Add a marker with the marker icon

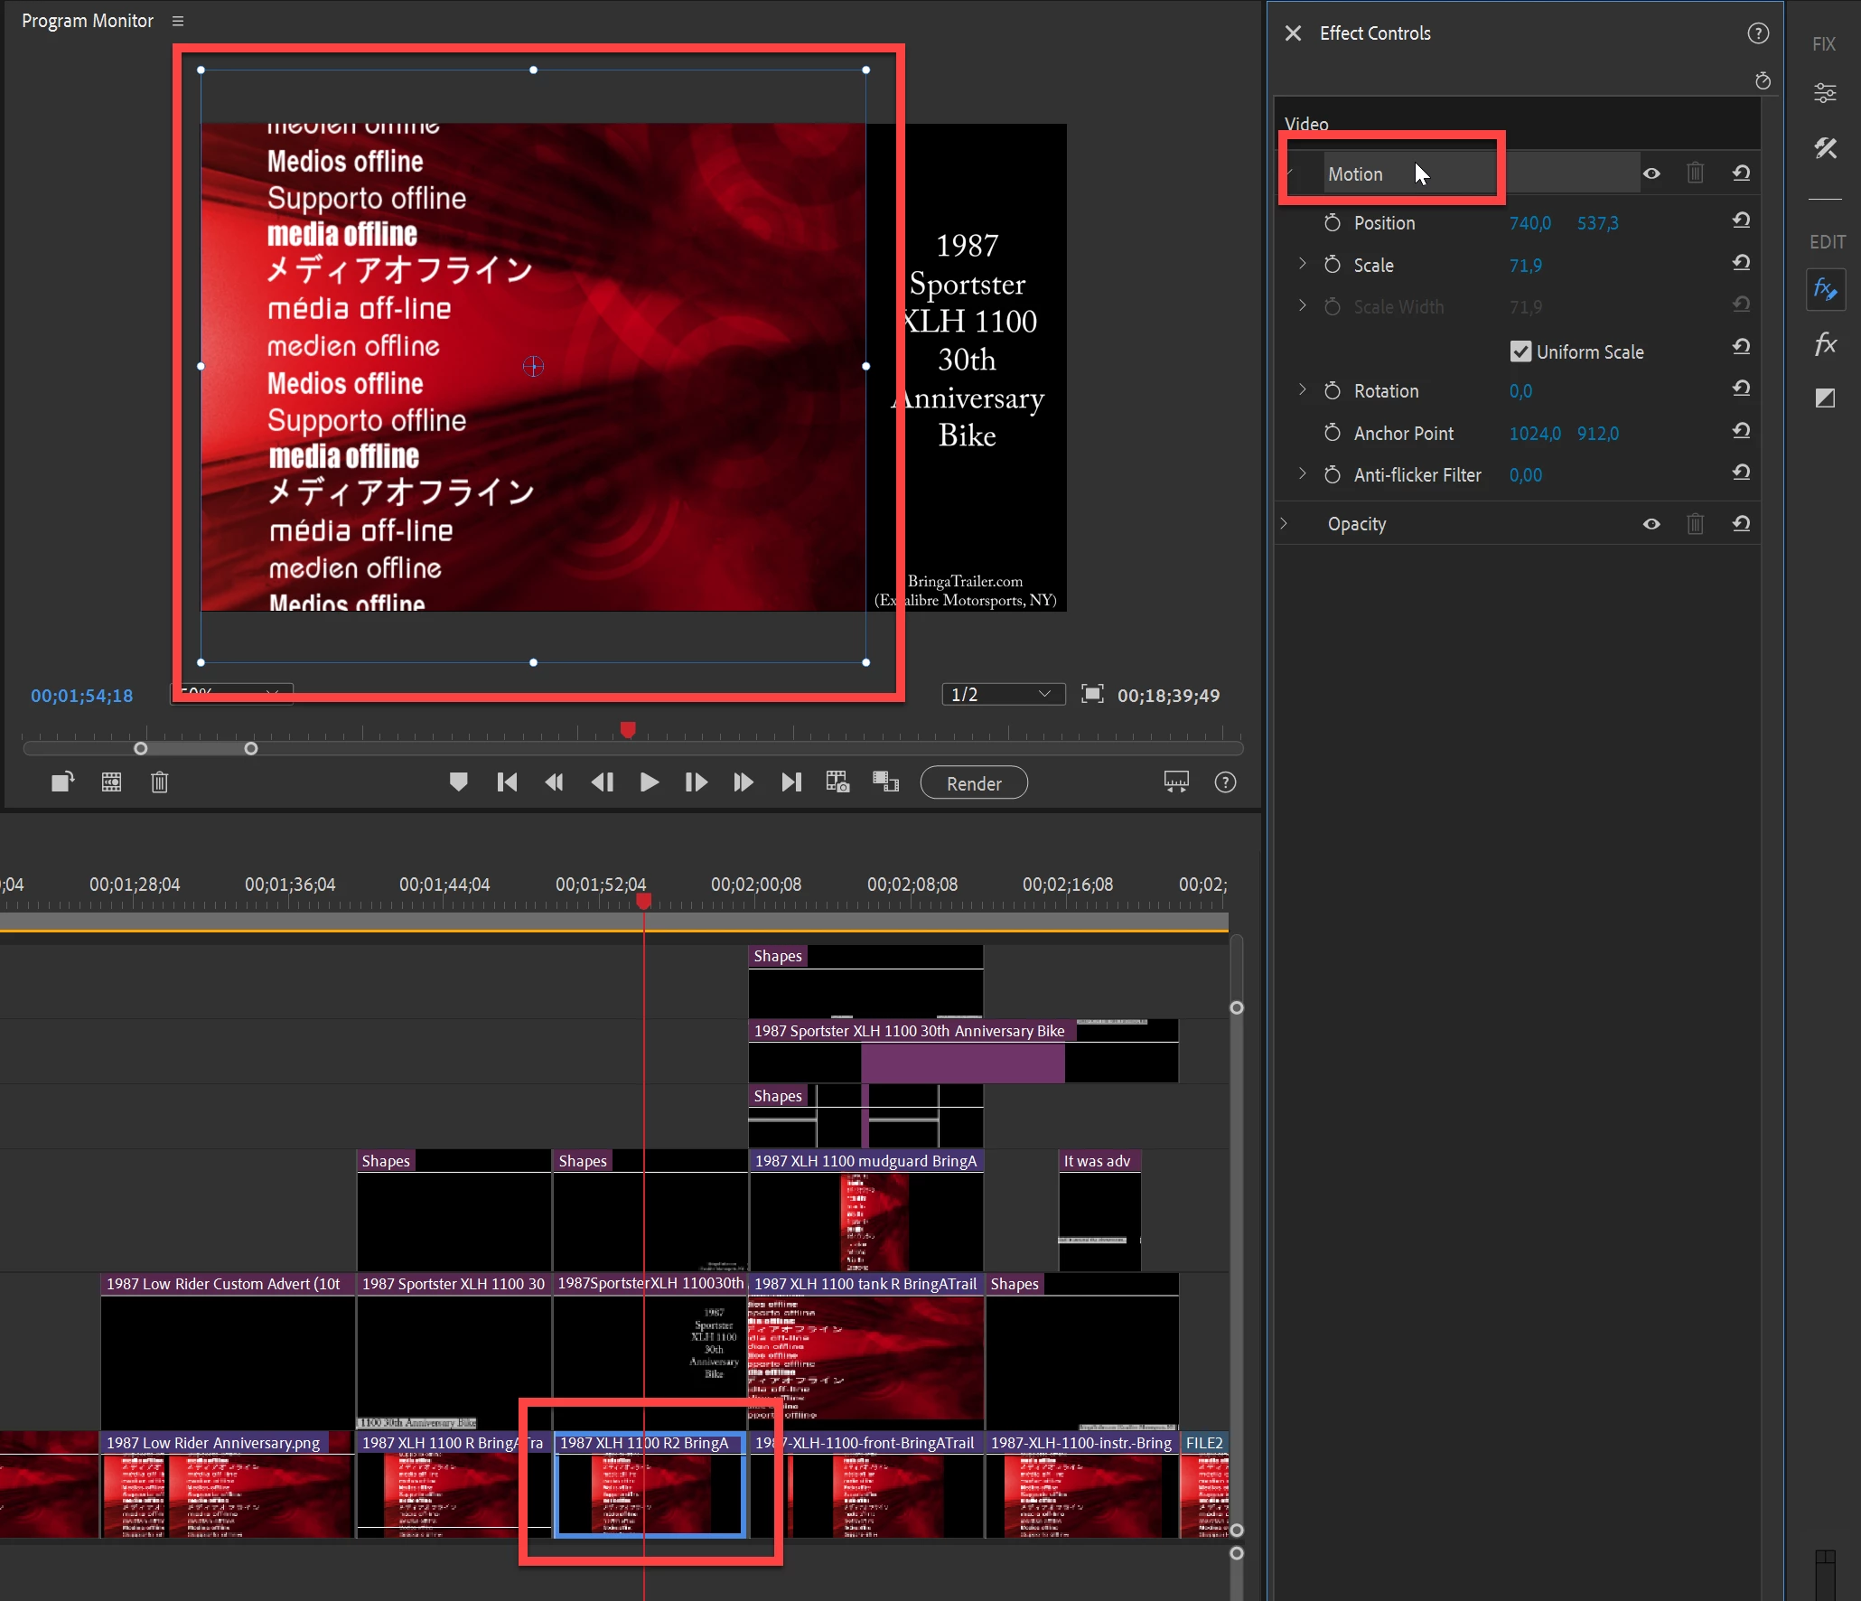pyautogui.click(x=458, y=782)
